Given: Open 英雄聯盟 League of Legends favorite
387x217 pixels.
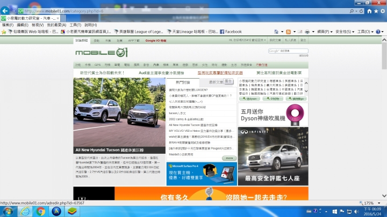Looking at the screenshot, I should tap(139, 32).
